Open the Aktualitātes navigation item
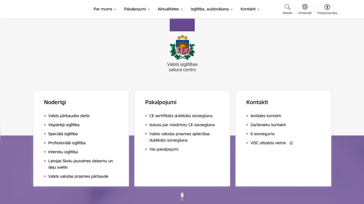364x204 pixels. [x=168, y=9]
